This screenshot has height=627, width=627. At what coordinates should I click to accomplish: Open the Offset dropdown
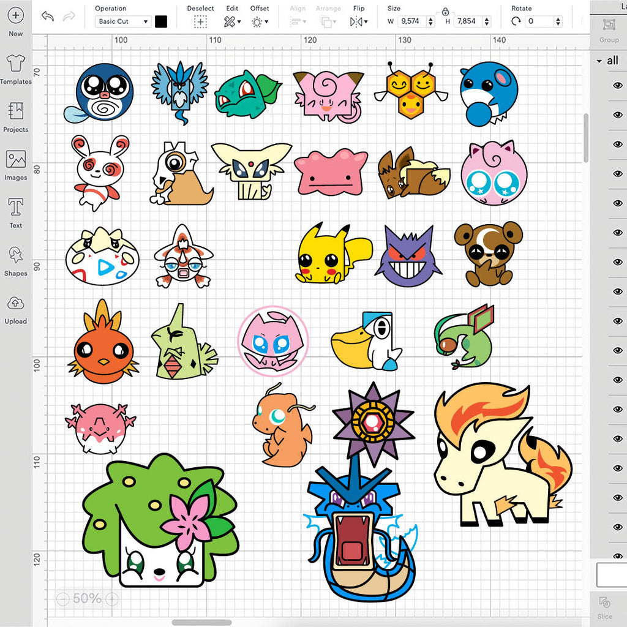tap(260, 21)
